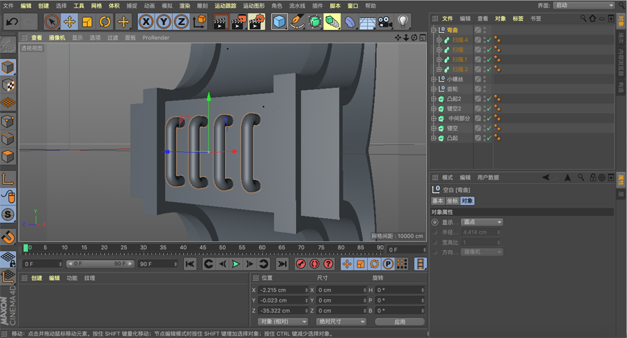Expand the 小螺丝 tree item
This screenshot has height=338, width=627.
433,79
